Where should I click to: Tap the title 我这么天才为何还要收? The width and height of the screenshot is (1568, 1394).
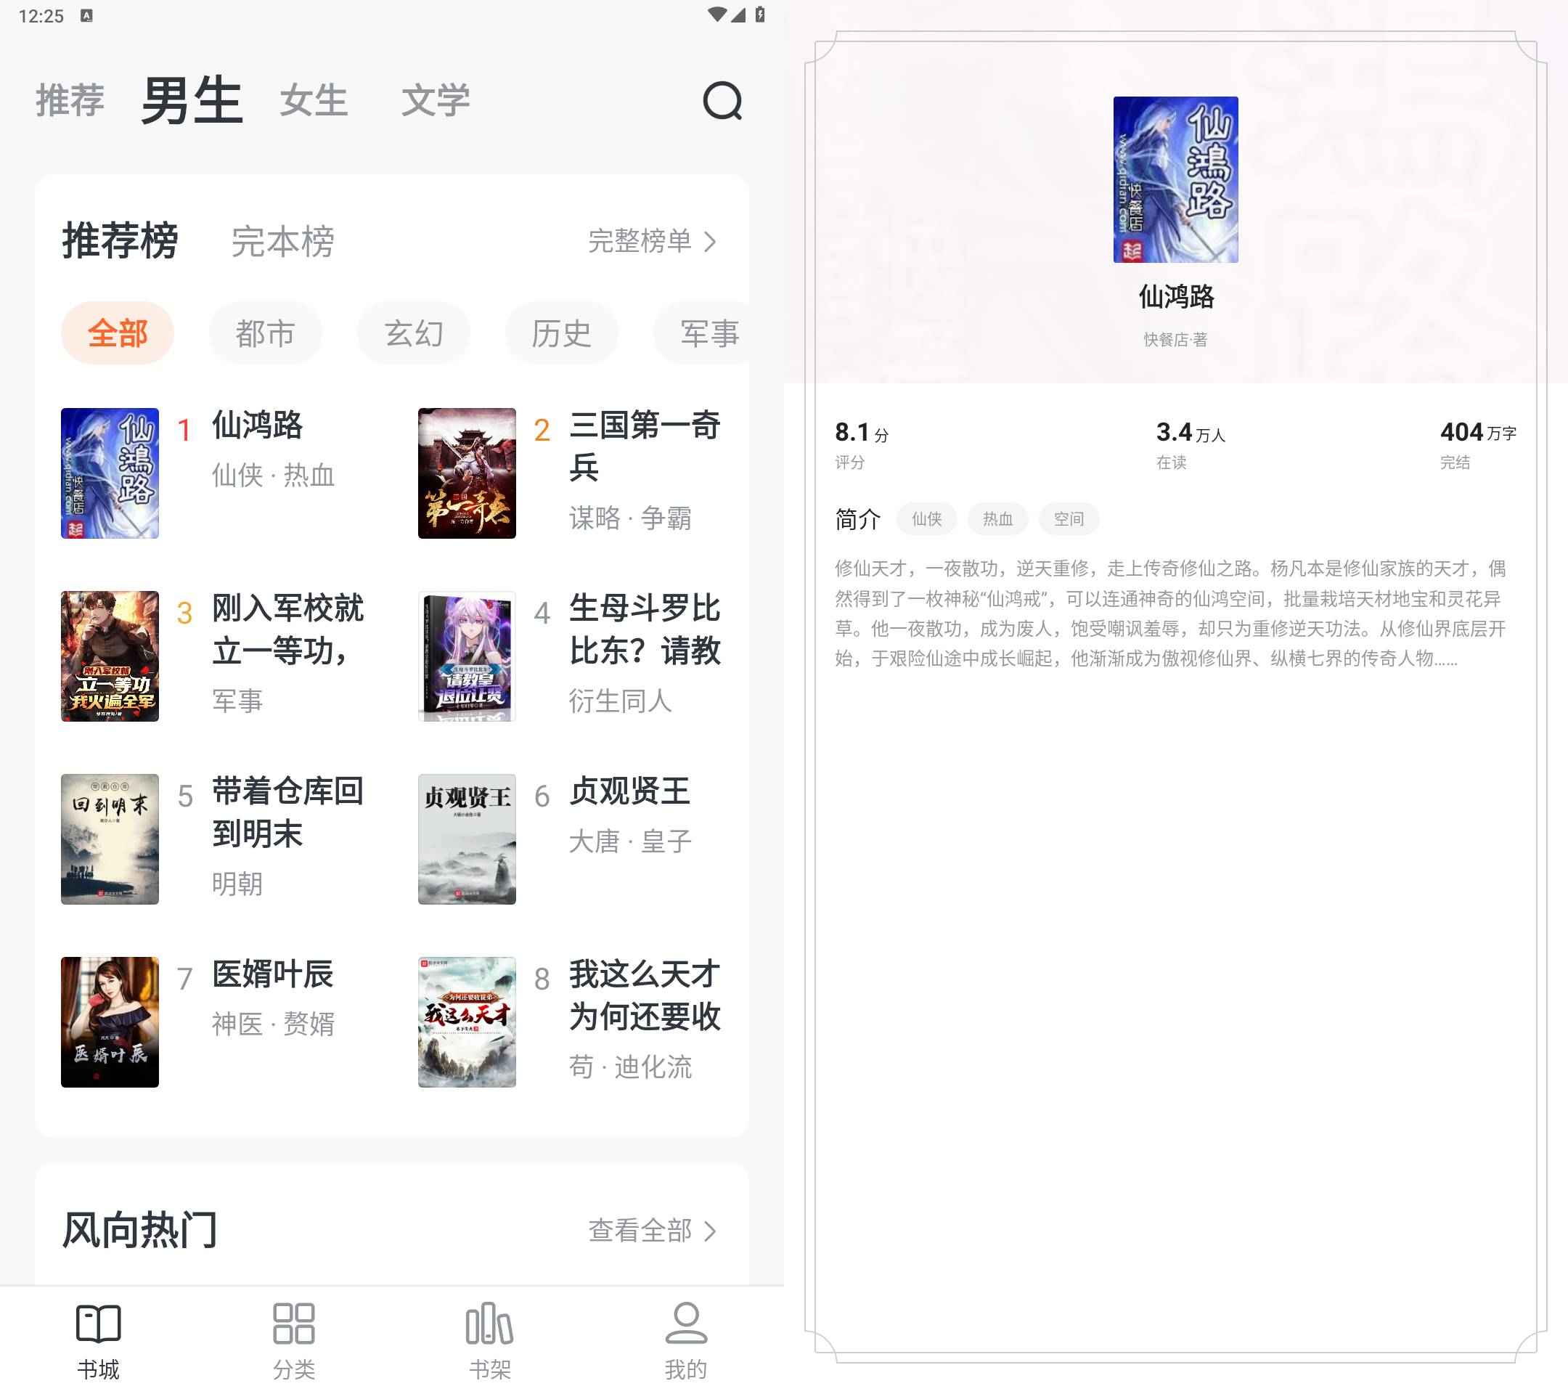(x=645, y=995)
